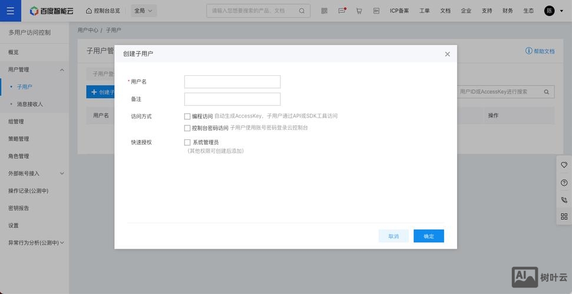Click the 创建子用户 blue button behind dialog
Image resolution: width=572 pixels, height=294 pixels.
click(101, 92)
